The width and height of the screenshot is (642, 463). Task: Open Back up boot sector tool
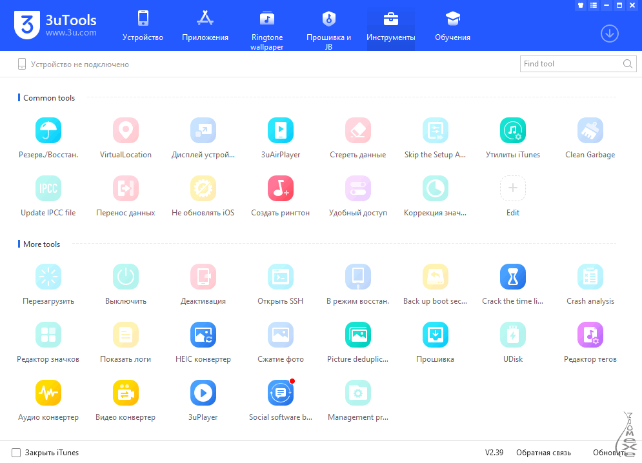click(x=436, y=277)
